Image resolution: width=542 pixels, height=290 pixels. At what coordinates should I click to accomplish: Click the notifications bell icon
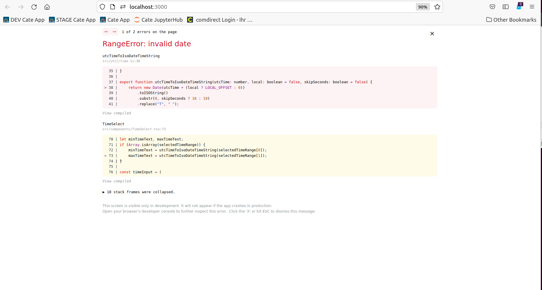[519, 7]
